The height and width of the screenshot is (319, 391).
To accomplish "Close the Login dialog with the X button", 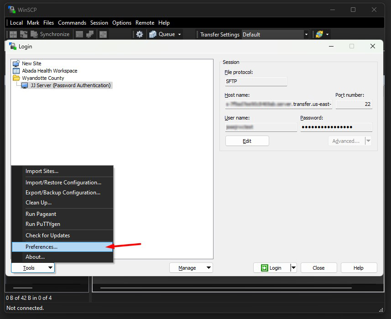I will 373,46.
